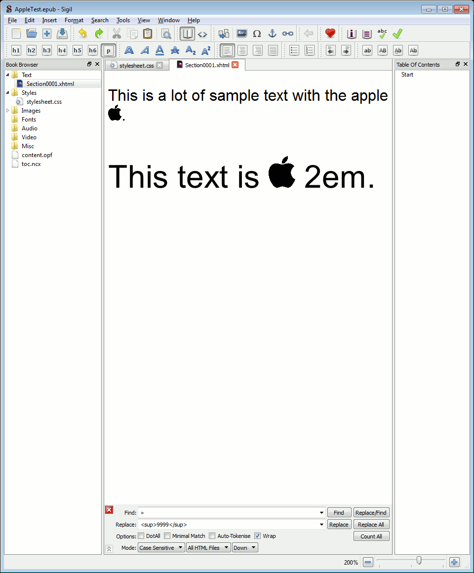
Task: Click the Replace/Find button
Action: click(371, 513)
